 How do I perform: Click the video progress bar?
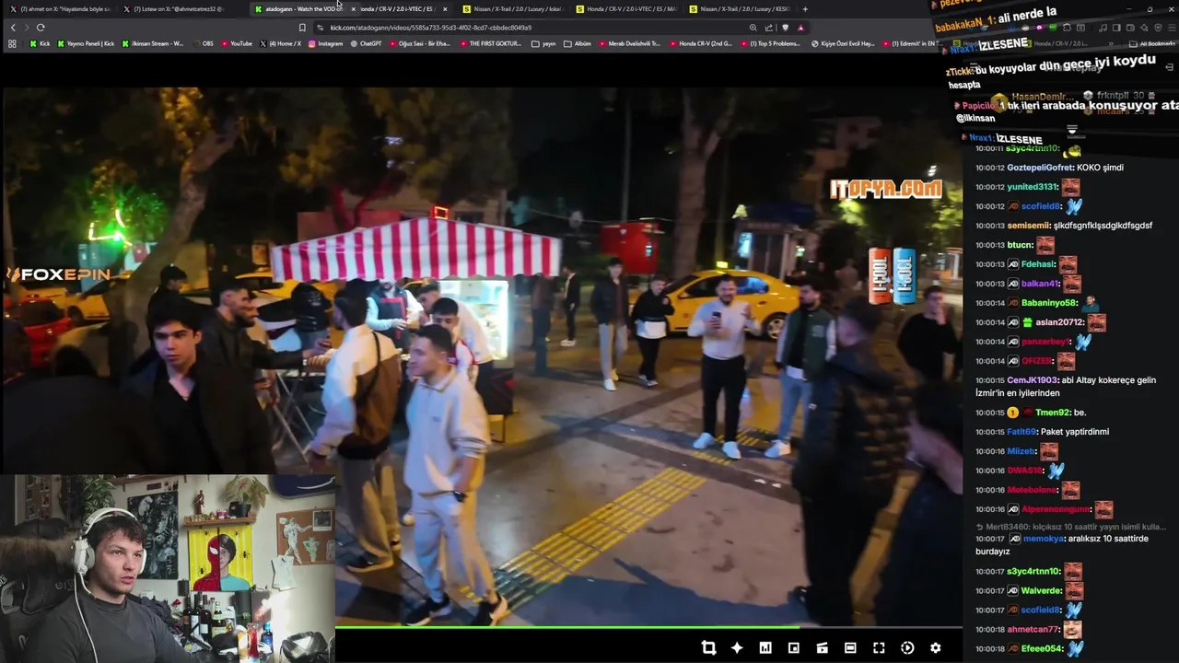[648, 628]
